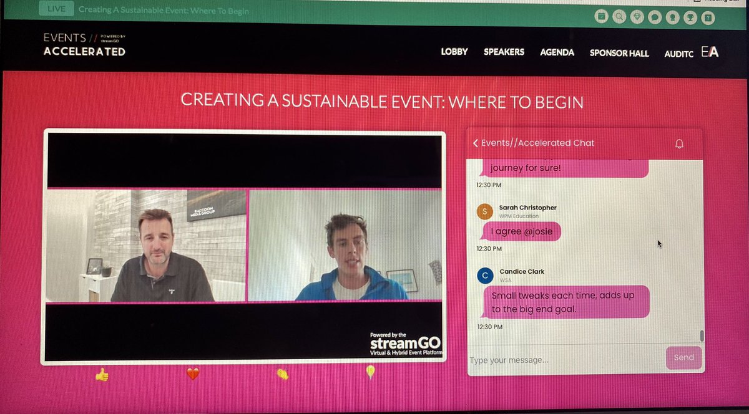
Task: Click the left speaker's video feed
Action: point(147,246)
